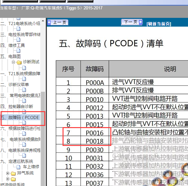Open document icon under 电喷系统根据故障
188x186 pixels.
pos(24,145)
